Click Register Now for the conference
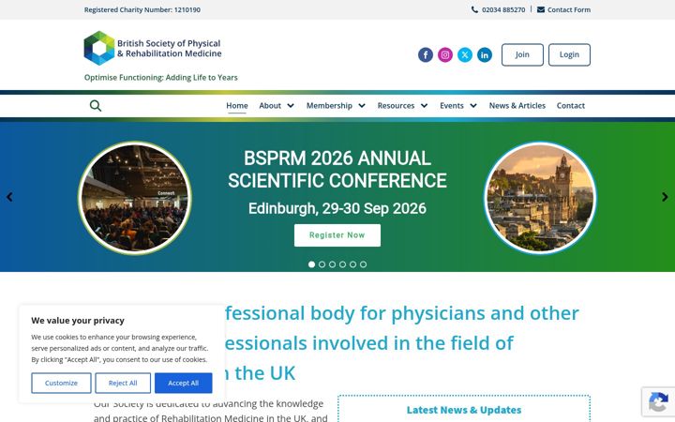 click(x=337, y=235)
